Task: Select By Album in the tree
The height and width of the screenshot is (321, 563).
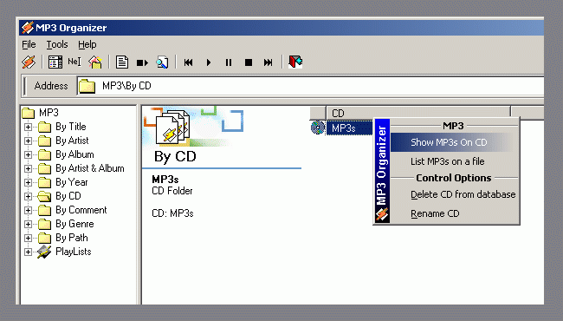Action: pyautogui.click(x=74, y=154)
